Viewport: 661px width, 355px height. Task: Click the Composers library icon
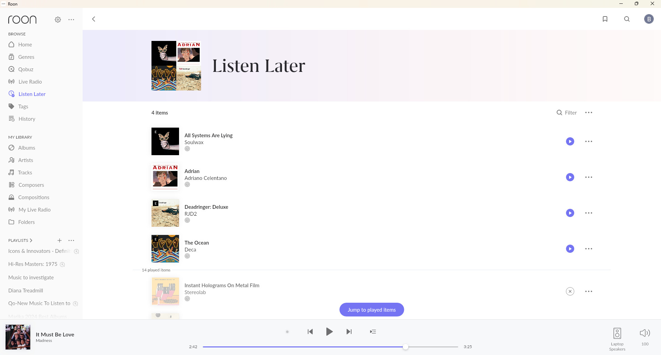pyautogui.click(x=12, y=185)
